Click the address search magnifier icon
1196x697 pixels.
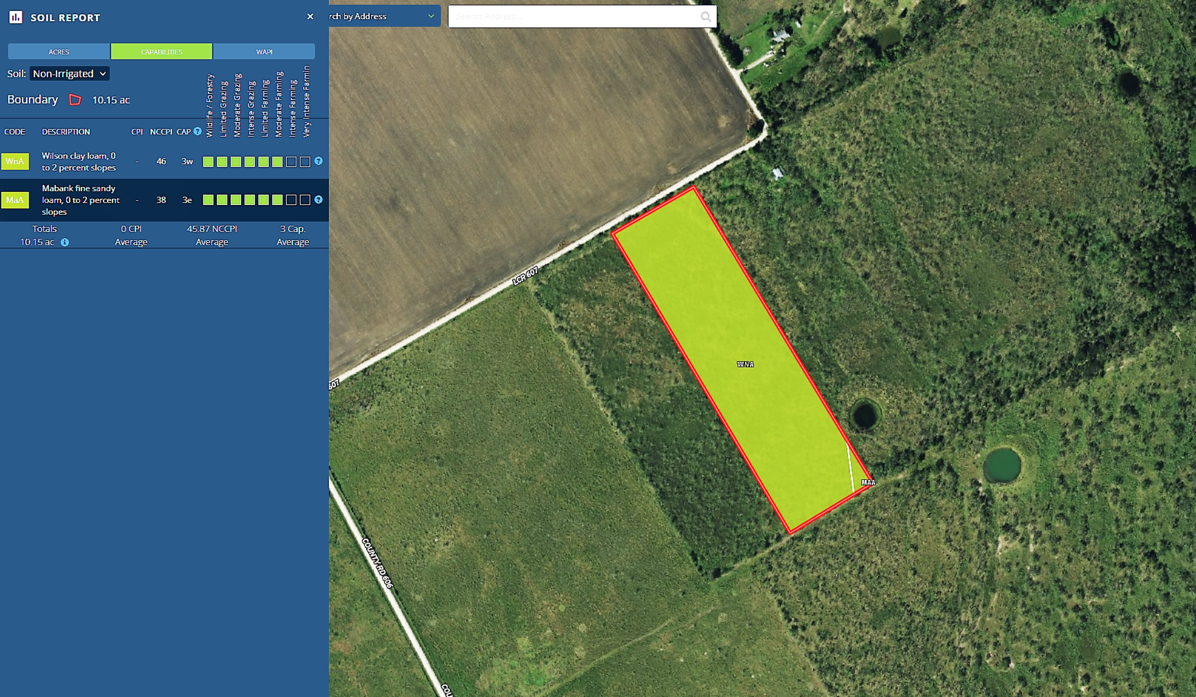click(x=706, y=17)
